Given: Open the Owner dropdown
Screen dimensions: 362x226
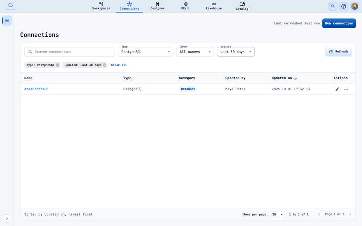Looking at the screenshot, I should coord(195,52).
